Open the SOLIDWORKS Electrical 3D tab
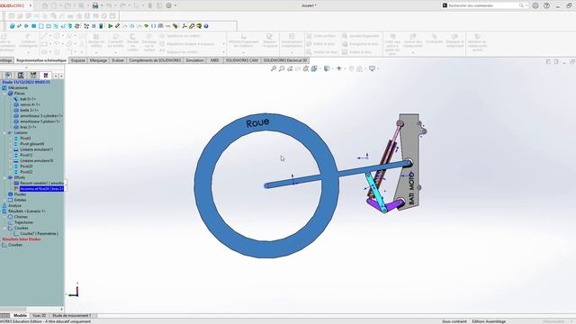Screen dimensions: 576x324 (x=285, y=60)
